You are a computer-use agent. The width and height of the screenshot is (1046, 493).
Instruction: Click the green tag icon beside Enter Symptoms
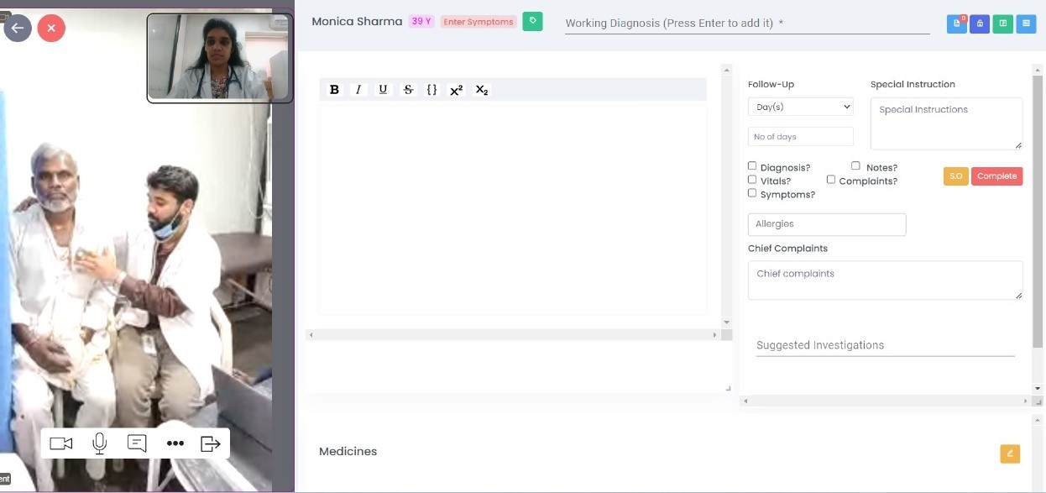(x=532, y=22)
